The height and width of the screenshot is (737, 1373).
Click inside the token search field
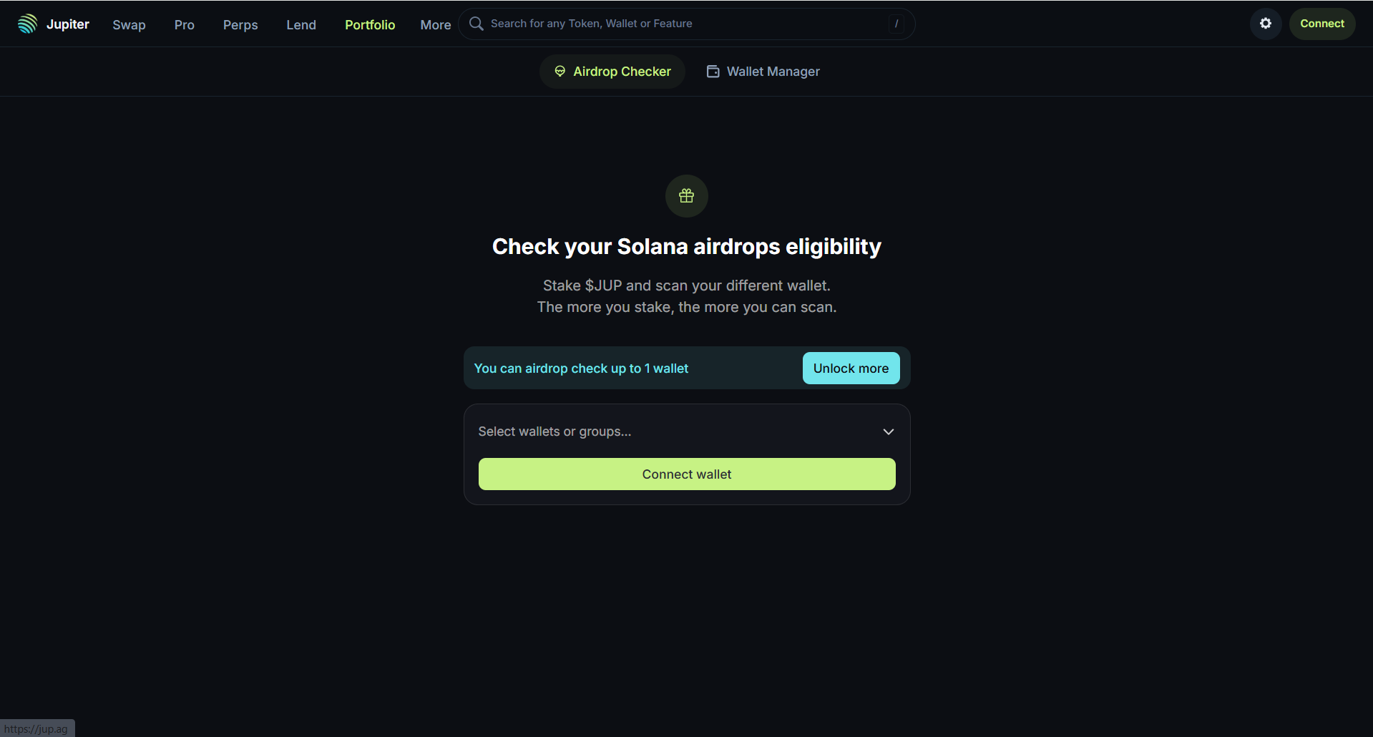tap(644, 23)
